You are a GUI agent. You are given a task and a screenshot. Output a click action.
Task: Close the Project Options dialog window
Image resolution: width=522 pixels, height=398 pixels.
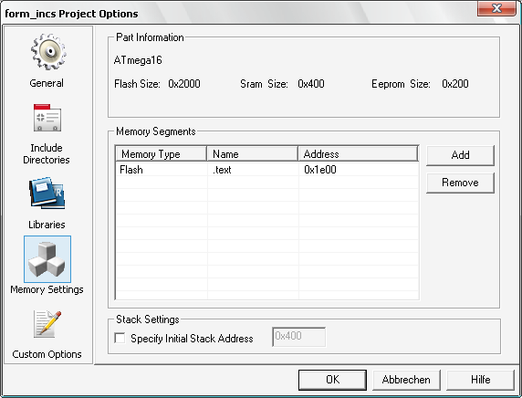pyautogui.click(x=496, y=8)
